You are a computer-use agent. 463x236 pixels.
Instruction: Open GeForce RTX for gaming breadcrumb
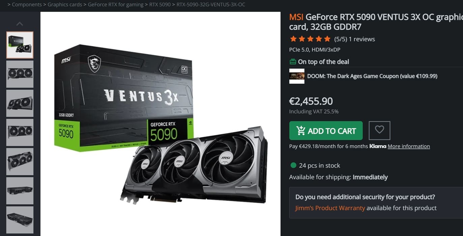point(116,5)
